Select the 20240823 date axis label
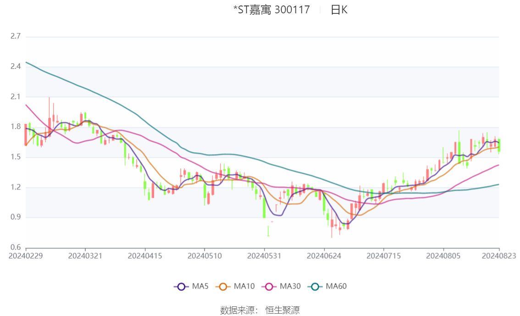The image size is (520, 316). click(499, 256)
